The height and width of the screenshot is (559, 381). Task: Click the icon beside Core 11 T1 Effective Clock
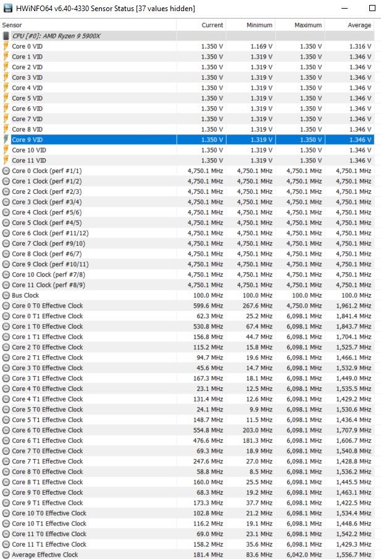6,544
